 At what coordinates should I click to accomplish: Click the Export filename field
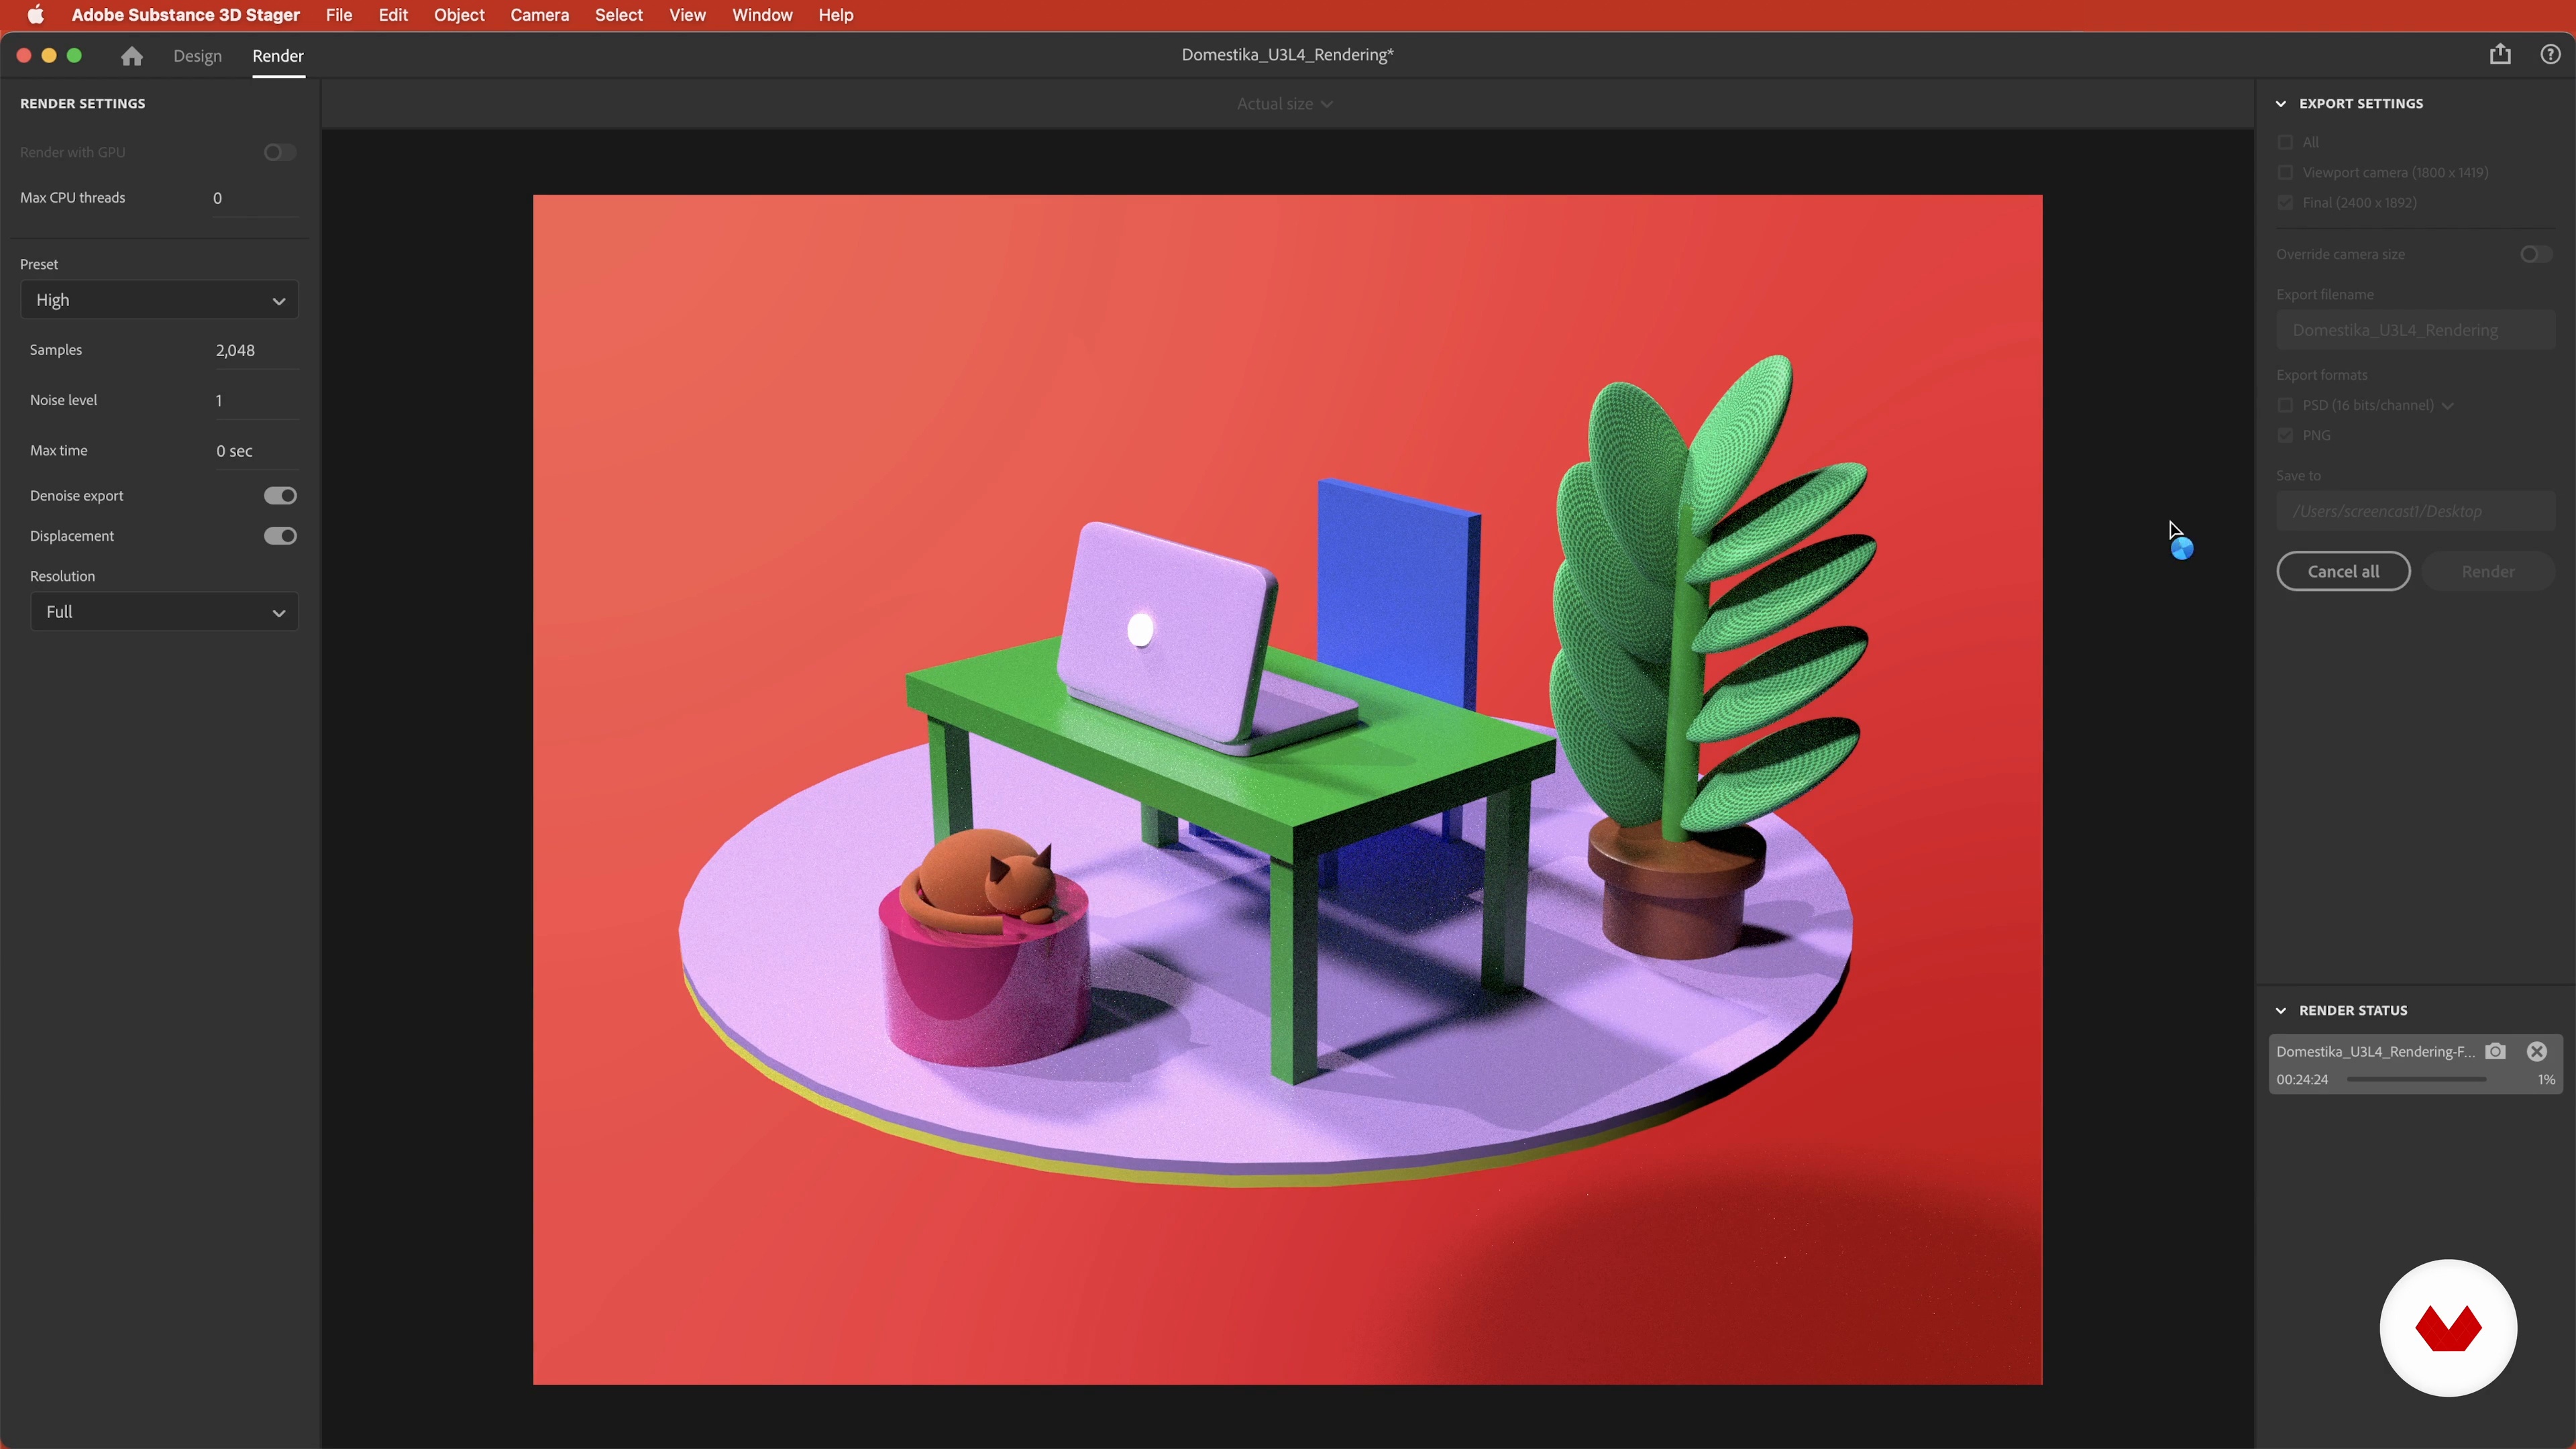coord(2415,330)
